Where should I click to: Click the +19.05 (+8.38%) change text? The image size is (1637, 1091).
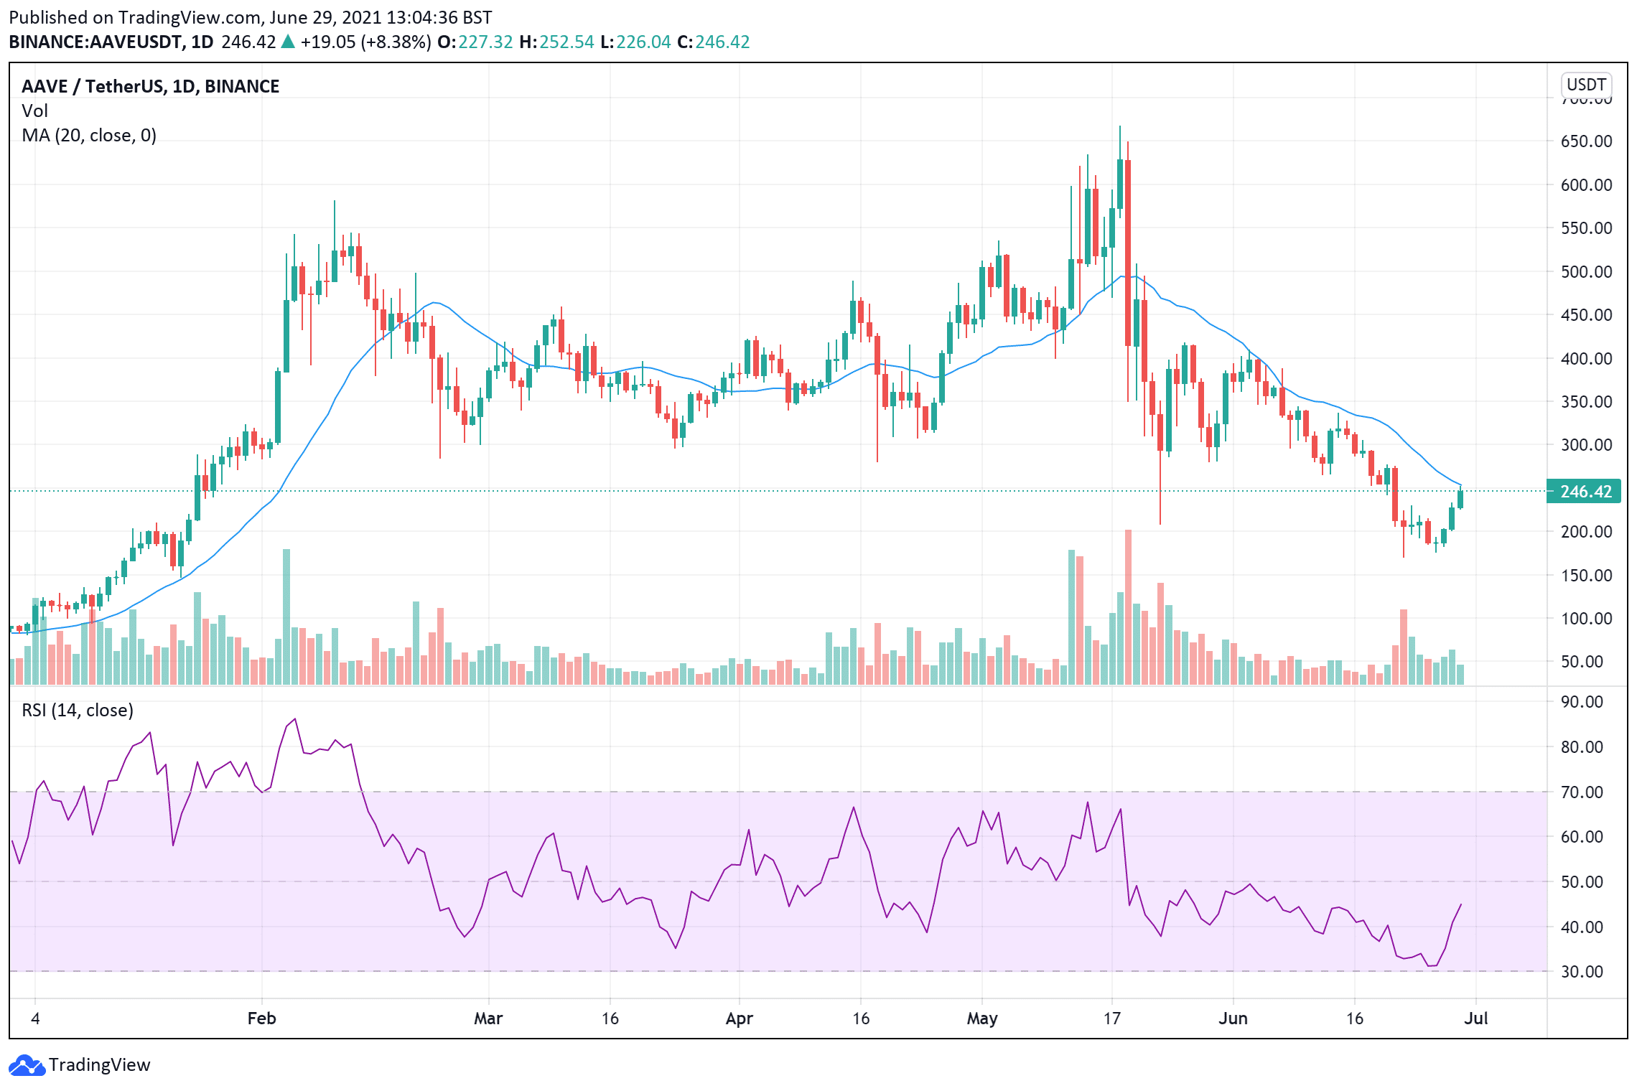(x=366, y=42)
